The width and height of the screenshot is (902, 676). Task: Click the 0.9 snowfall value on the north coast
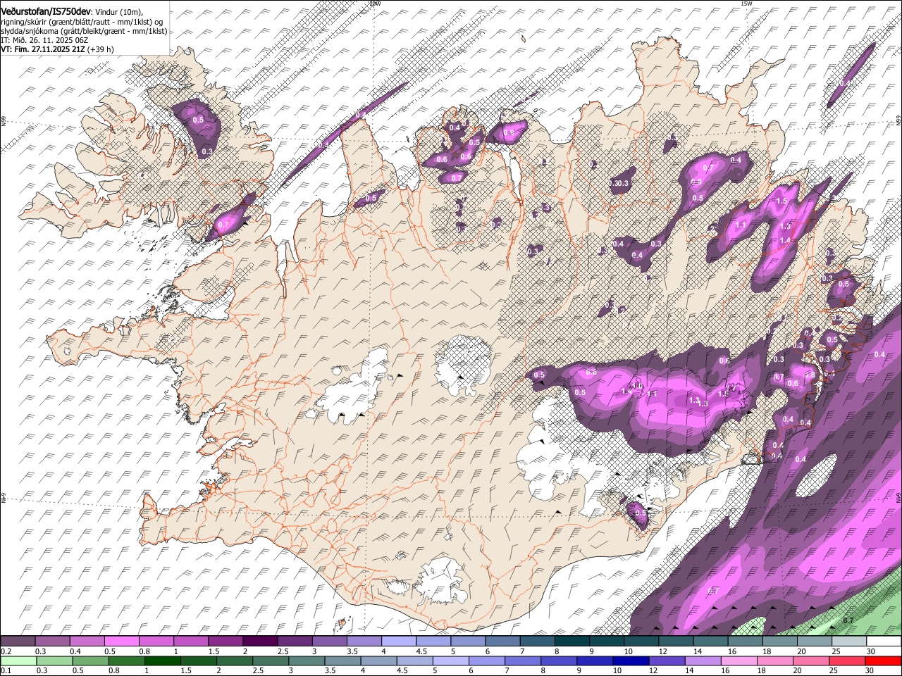tap(508, 132)
